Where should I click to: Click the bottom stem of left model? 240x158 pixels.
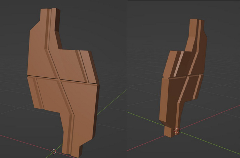pos(71,138)
